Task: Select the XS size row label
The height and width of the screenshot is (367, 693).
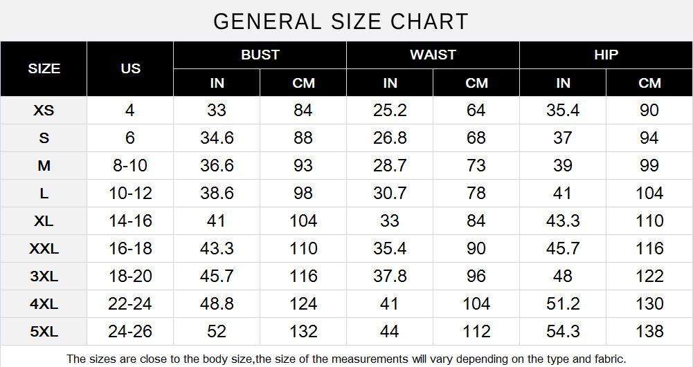Action: click(44, 111)
